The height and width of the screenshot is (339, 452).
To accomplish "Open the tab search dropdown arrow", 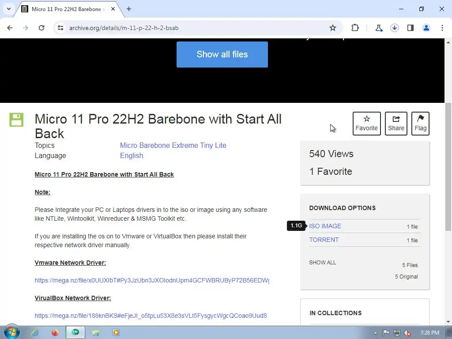I will (x=9, y=9).
